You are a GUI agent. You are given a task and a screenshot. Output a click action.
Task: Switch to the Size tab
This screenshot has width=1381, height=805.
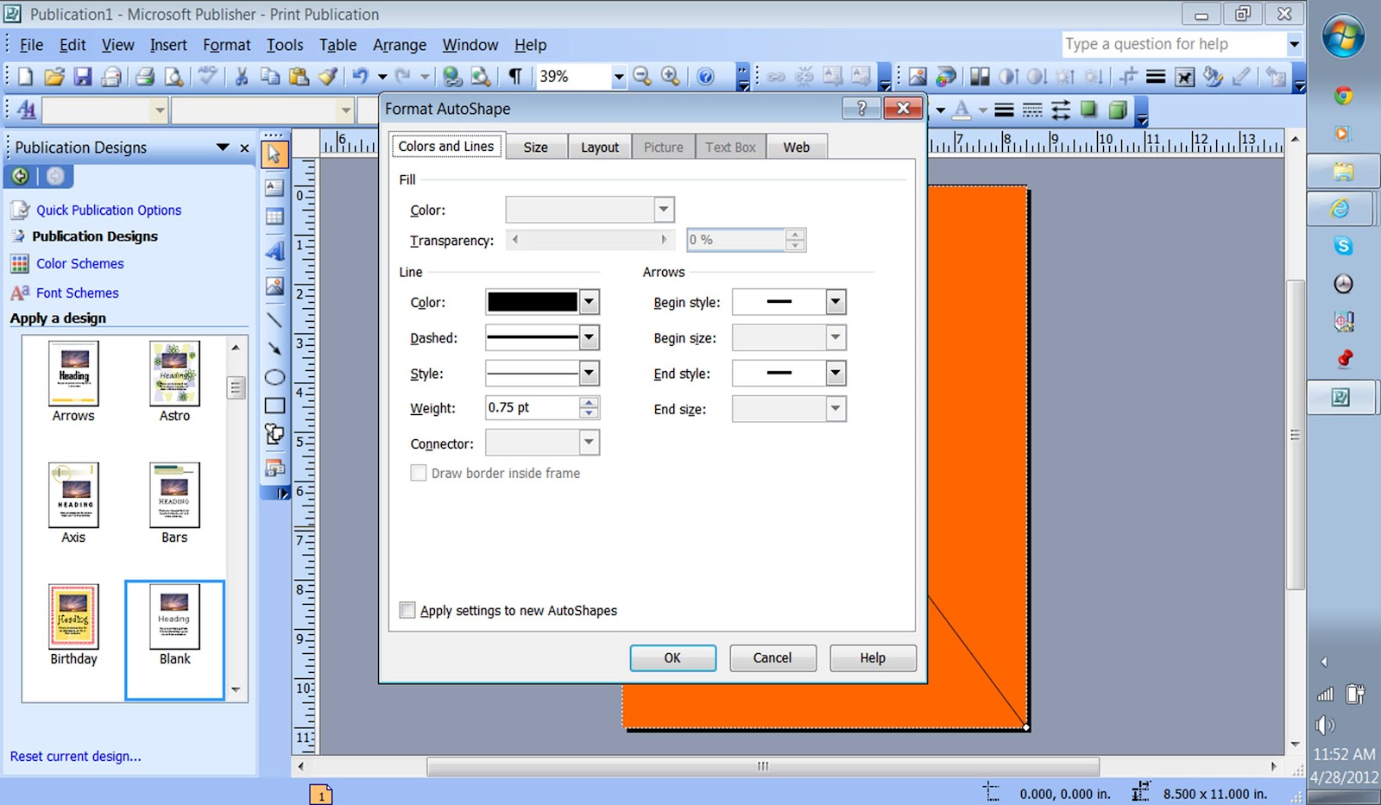tap(535, 147)
